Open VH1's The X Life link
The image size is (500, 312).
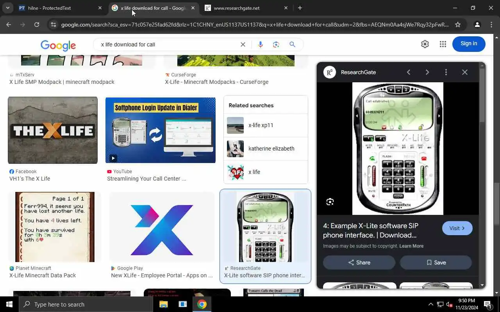click(x=30, y=179)
